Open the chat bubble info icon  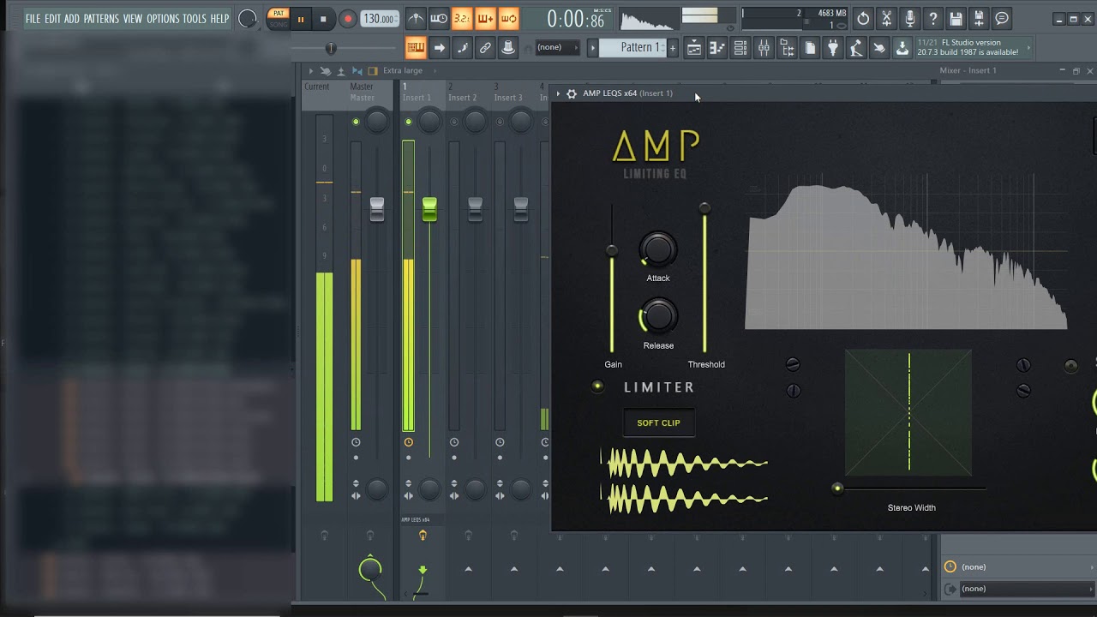click(1002, 19)
